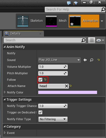The image size is (106, 138).
Task: Open the Skeleton mode thumbnail
Action: coord(23,21)
